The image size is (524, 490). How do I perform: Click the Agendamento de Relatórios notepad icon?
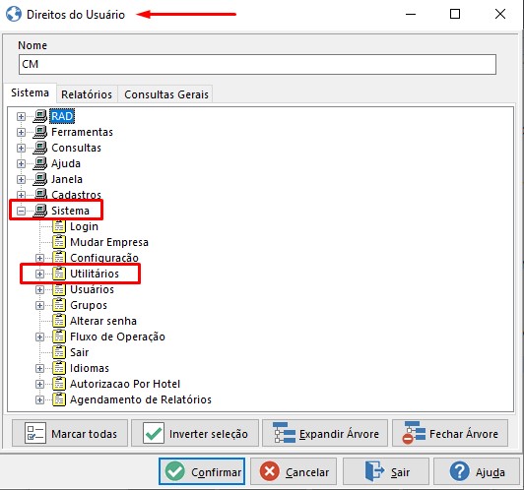pyautogui.click(x=59, y=399)
